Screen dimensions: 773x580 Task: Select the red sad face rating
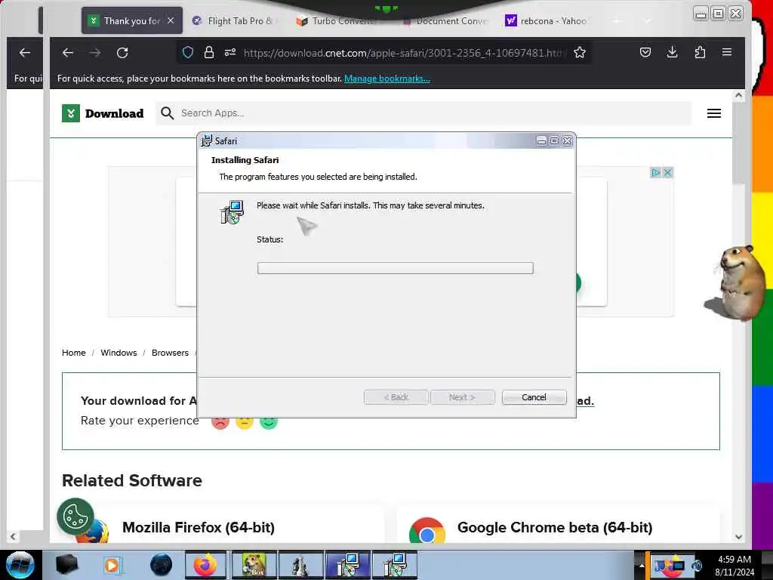[x=220, y=423]
